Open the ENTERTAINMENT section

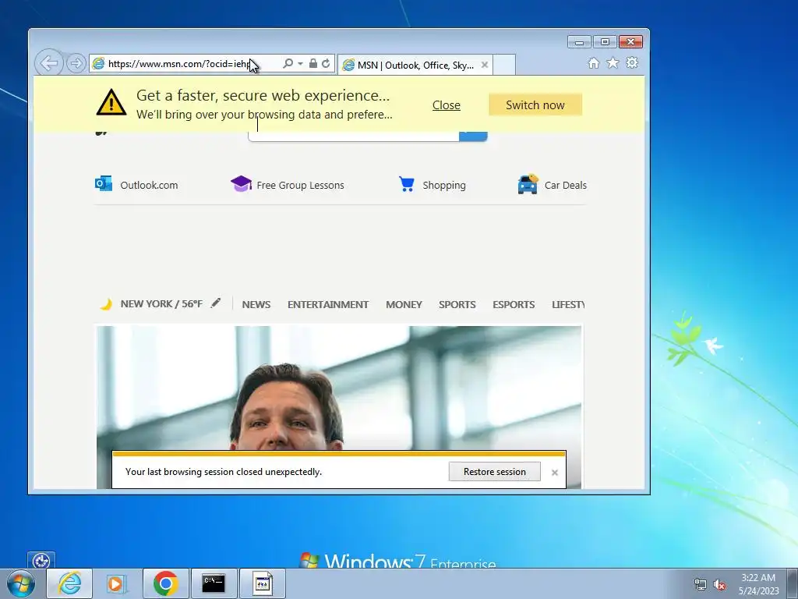click(x=328, y=305)
